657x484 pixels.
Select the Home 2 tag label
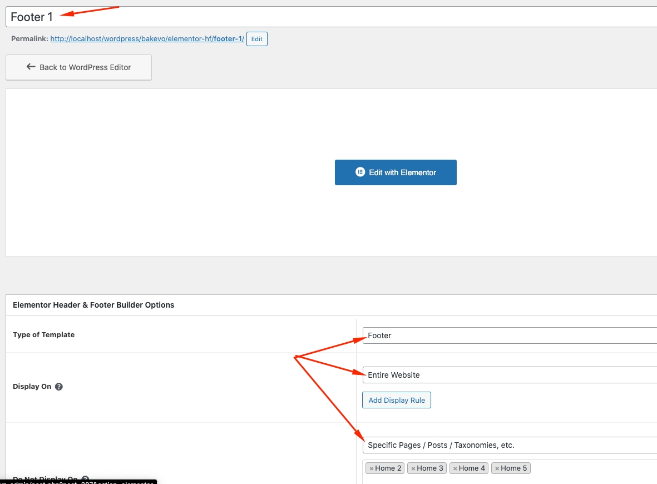[388, 468]
